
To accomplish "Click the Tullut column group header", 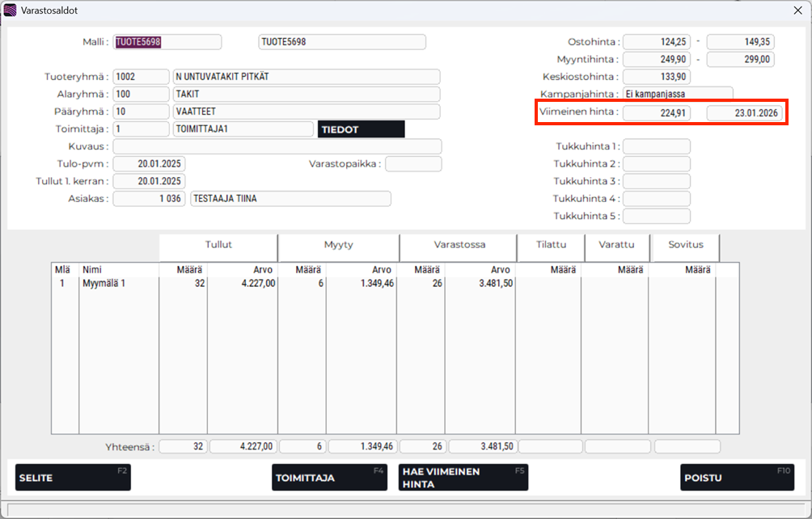I will pyautogui.click(x=218, y=244).
